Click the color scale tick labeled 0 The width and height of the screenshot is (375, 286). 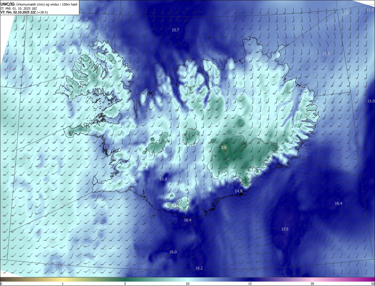coord(1,284)
